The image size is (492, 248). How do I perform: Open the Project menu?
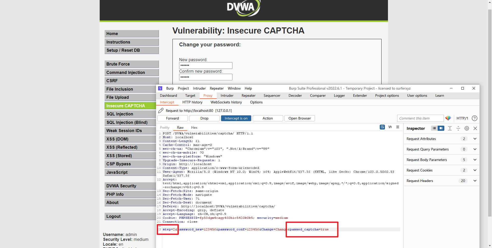pos(183,88)
